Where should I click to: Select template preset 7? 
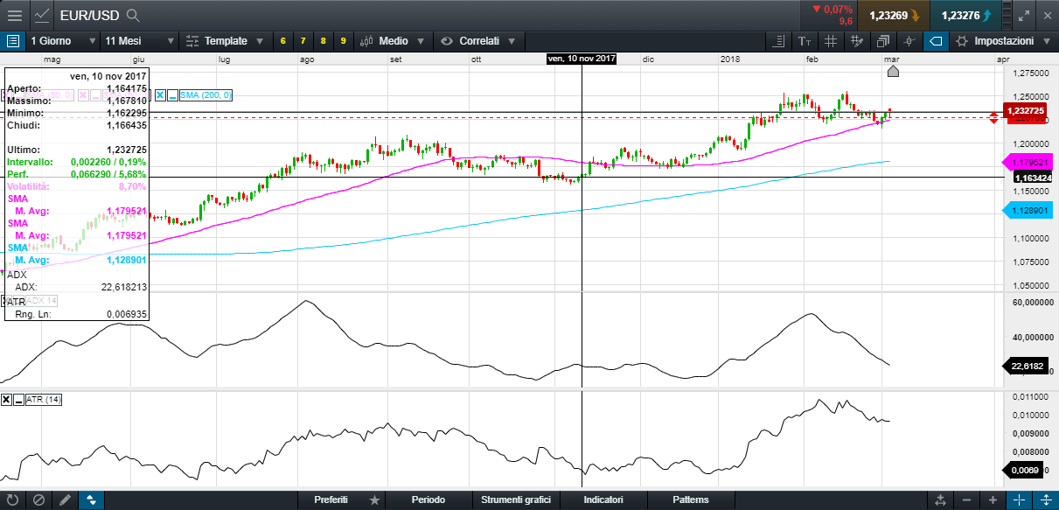[x=303, y=41]
